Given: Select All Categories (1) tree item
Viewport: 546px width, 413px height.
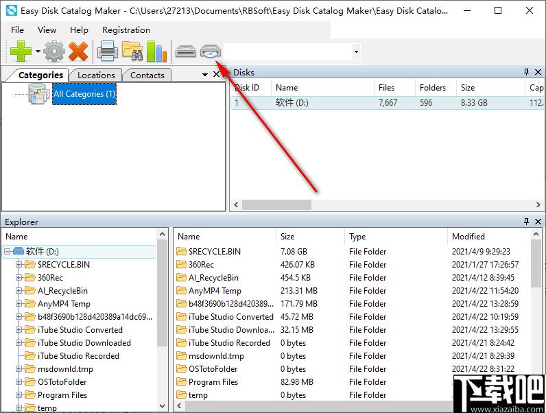Looking at the screenshot, I should pyautogui.click(x=84, y=94).
